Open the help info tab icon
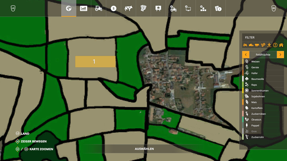The image size is (287, 161). click(218, 8)
